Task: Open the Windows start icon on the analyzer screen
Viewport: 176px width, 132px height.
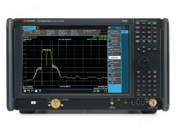Action: click(24, 91)
